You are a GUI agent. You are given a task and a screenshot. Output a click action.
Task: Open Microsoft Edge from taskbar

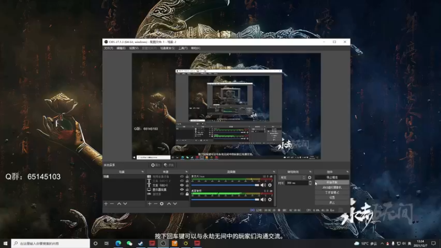tap(118, 243)
